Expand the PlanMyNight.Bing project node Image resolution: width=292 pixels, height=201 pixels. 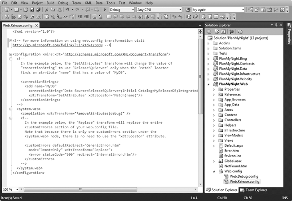coord(208,59)
